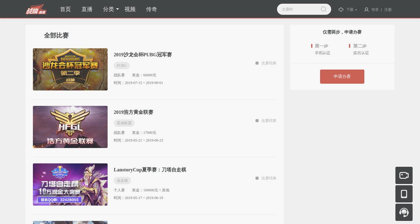The height and width of the screenshot is (224, 420).
Task: Click the 第二步 step label
Action: tap(360, 46)
